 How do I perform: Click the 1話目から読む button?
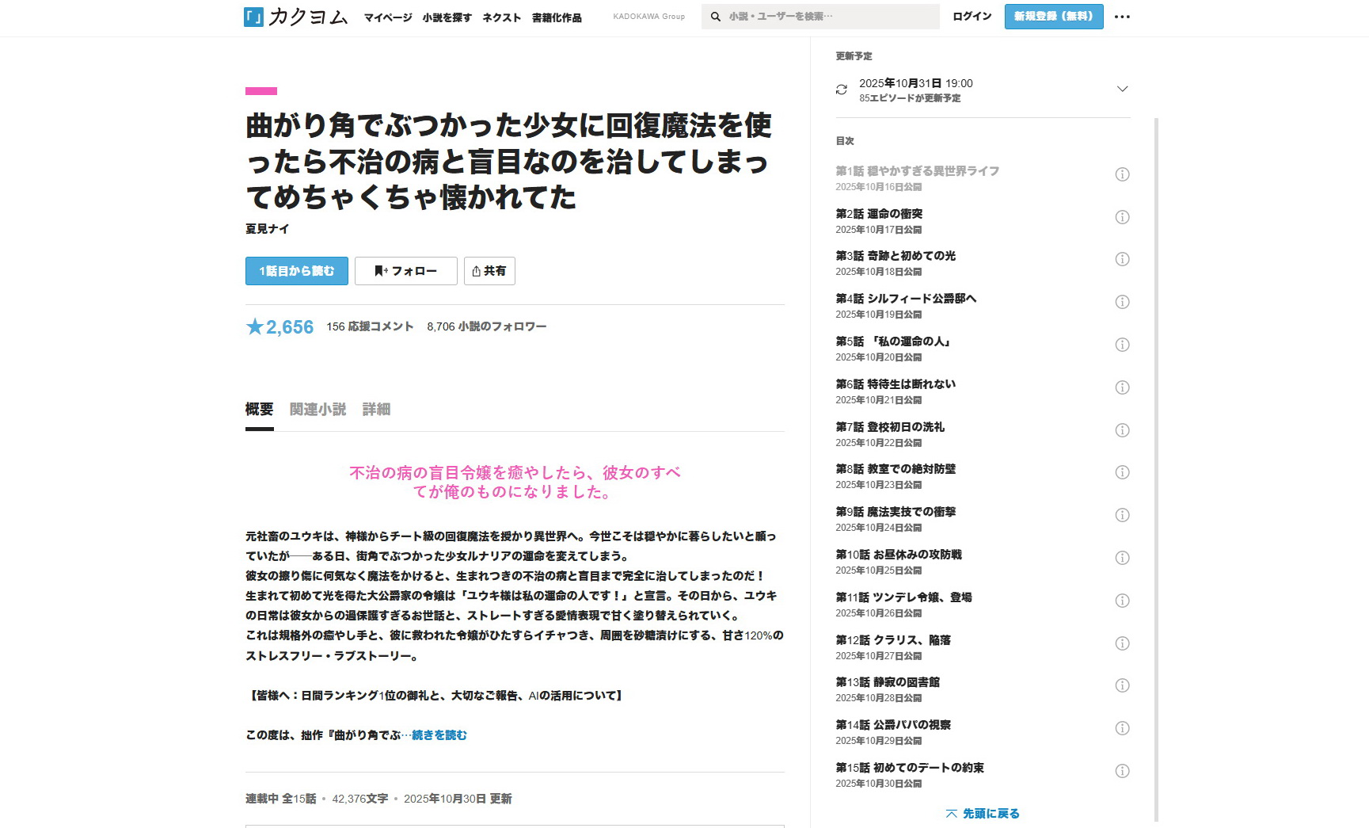tap(297, 271)
